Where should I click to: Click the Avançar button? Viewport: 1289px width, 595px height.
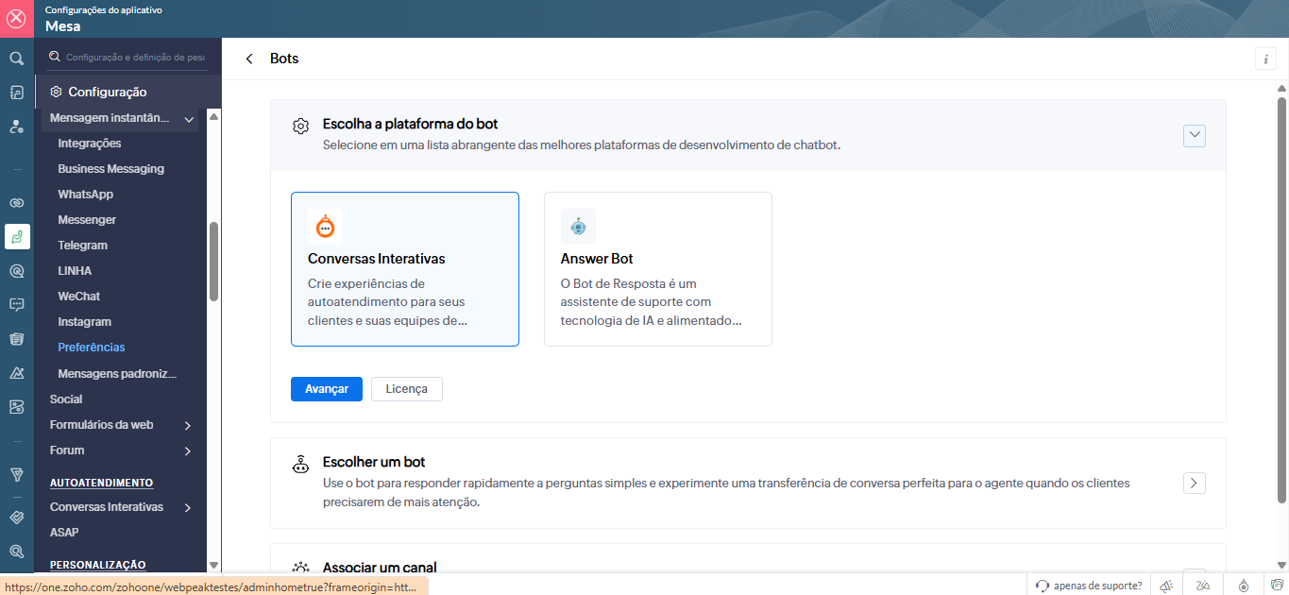pos(327,389)
